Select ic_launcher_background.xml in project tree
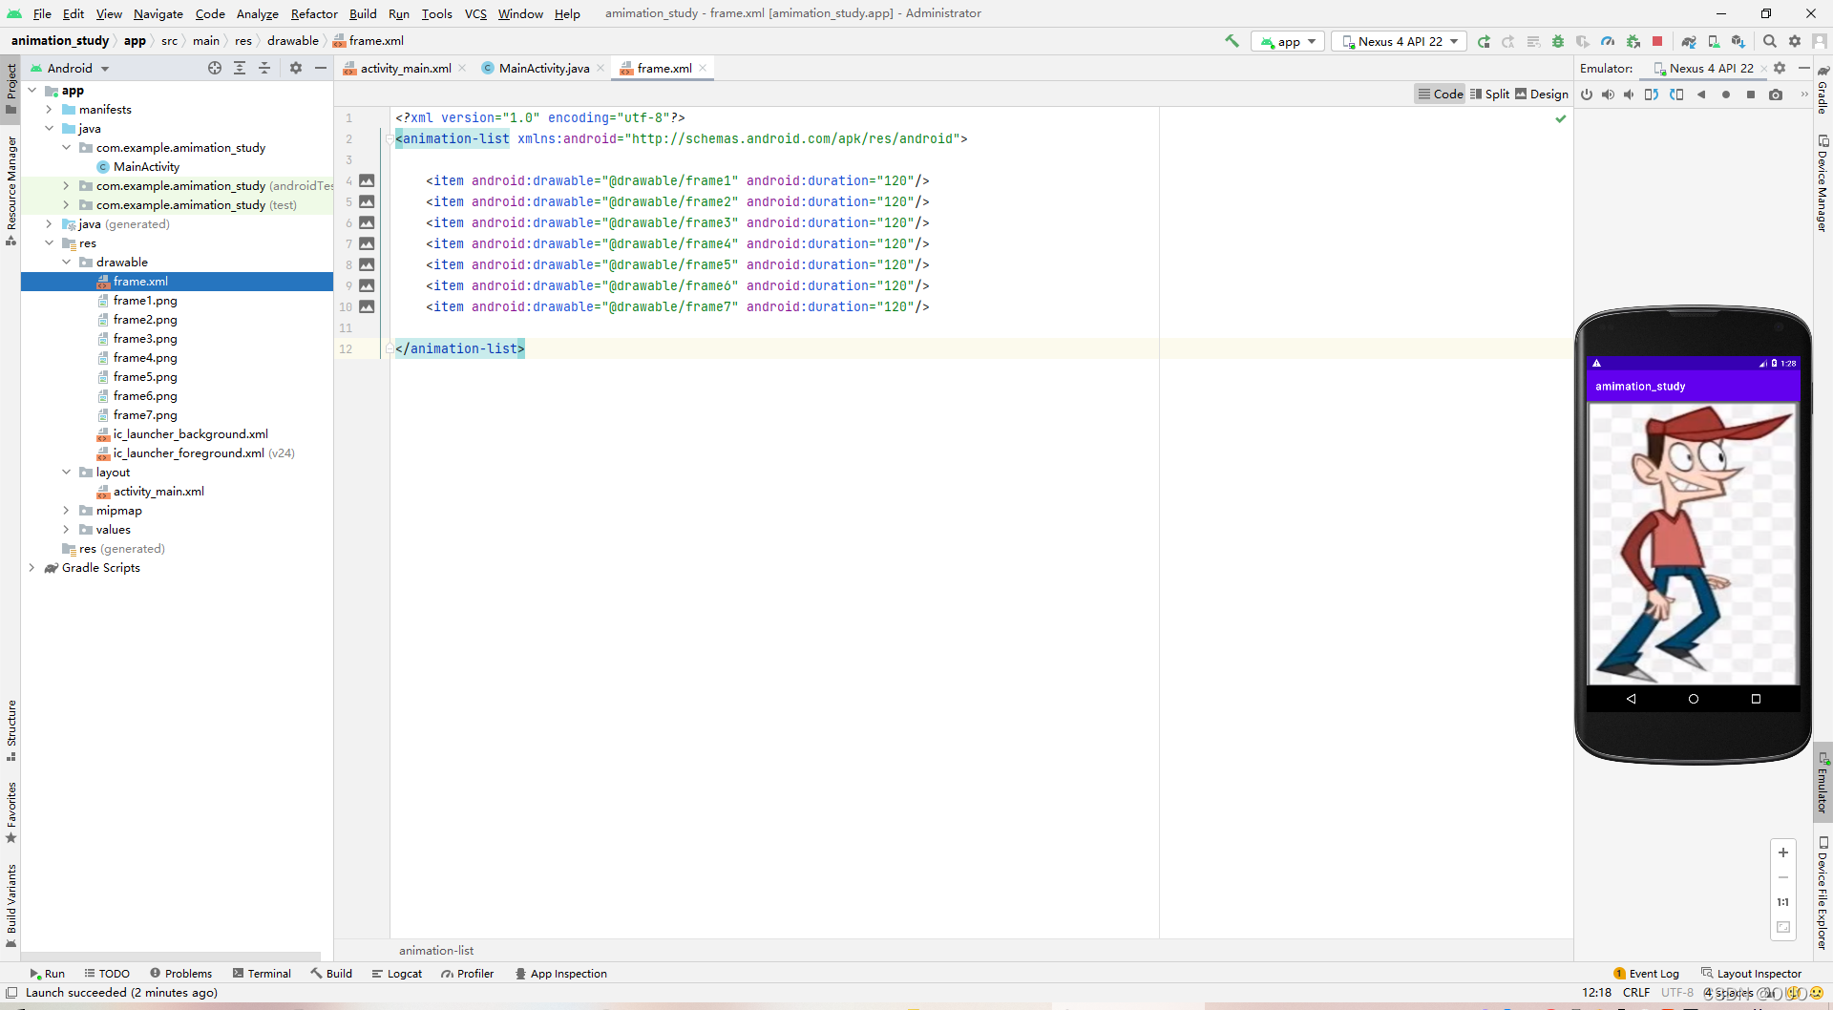Image resolution: width=1833 pixels, height=1010 pixels. click(x=190, y=434)
